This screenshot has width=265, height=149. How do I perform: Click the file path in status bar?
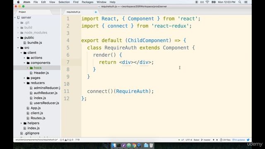[x=37, y=140]
